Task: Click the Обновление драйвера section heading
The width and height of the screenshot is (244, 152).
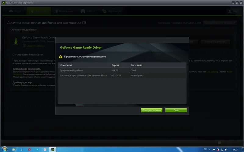Action: [23, 29]
